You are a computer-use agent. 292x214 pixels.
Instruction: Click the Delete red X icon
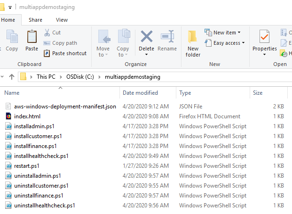click(147, 36)
